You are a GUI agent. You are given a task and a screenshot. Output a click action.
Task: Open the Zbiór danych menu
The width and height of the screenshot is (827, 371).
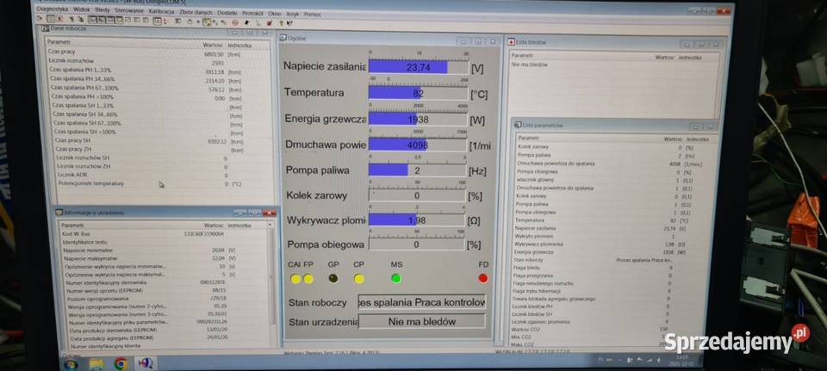coord(196,13)
